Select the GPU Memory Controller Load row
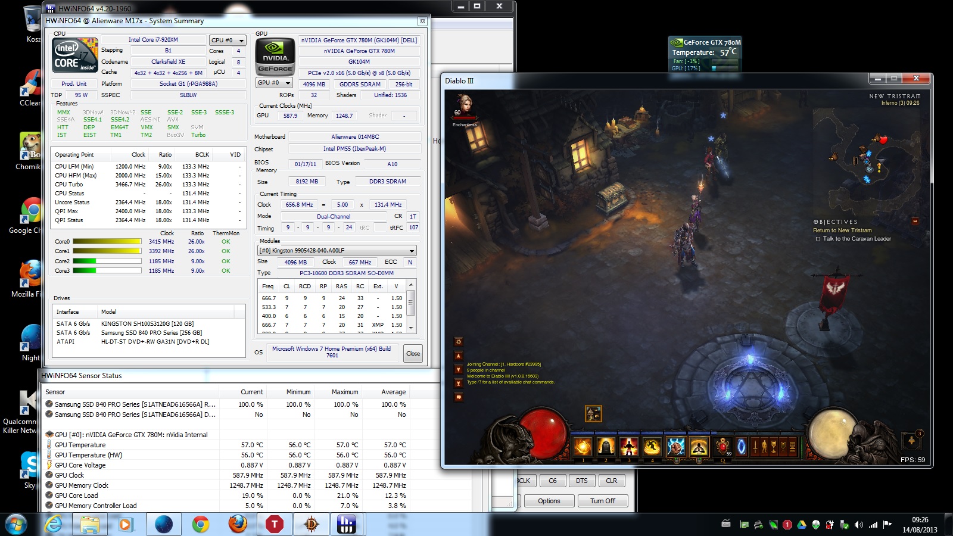Viewport: 953px width, 536px height. (226, 506)
